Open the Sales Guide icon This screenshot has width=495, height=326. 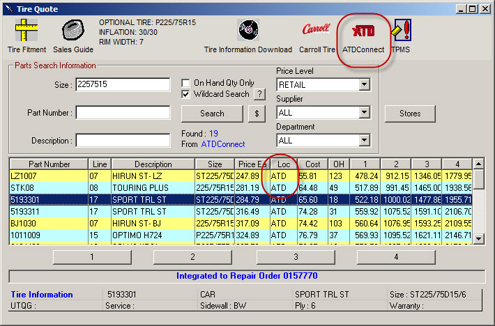tap(73, 35)
